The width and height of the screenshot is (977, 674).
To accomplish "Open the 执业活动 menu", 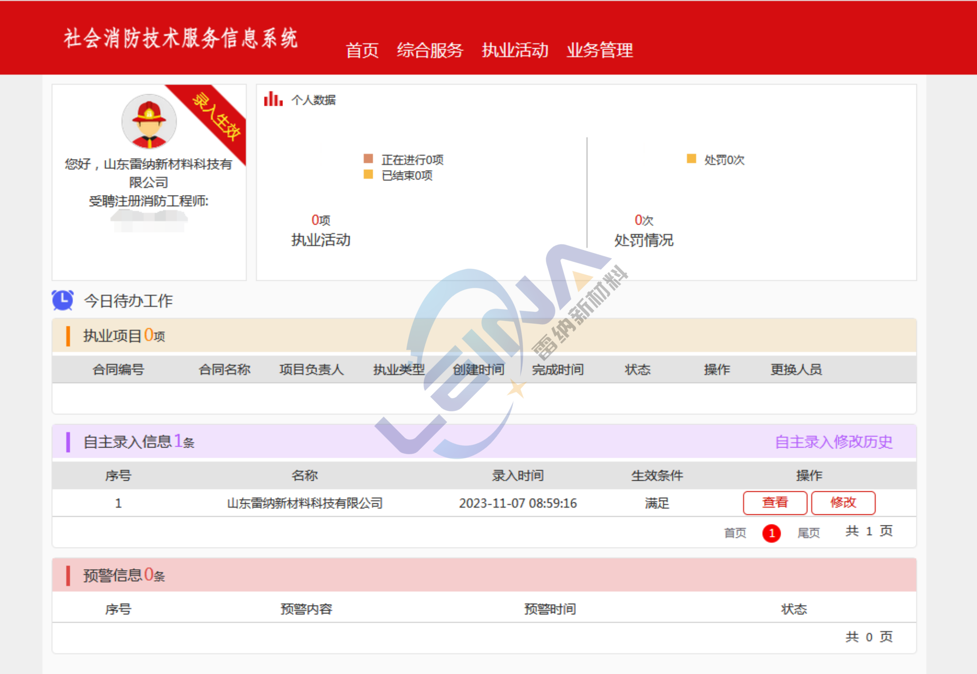I will pos(515,50).
